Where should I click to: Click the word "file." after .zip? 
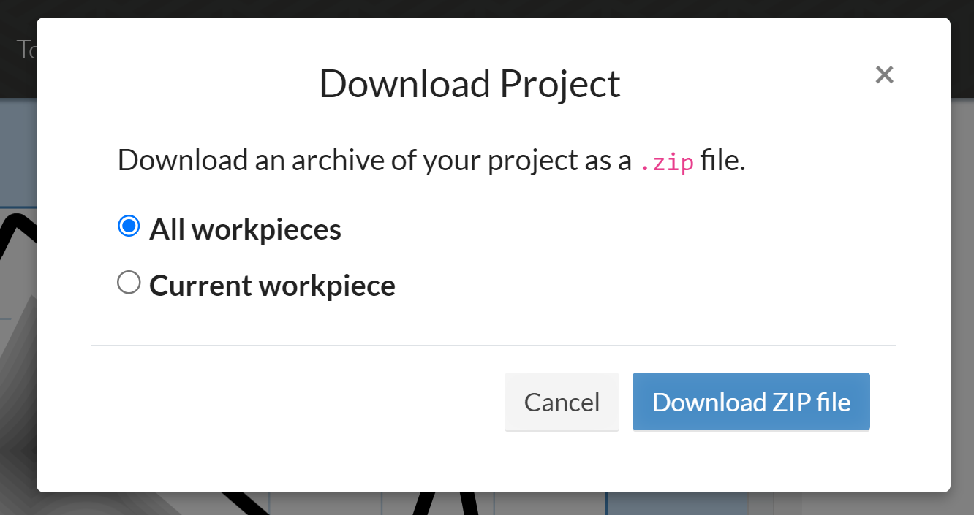(722, 161)
